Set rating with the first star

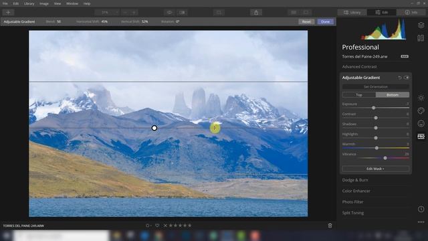coord(171,226)
